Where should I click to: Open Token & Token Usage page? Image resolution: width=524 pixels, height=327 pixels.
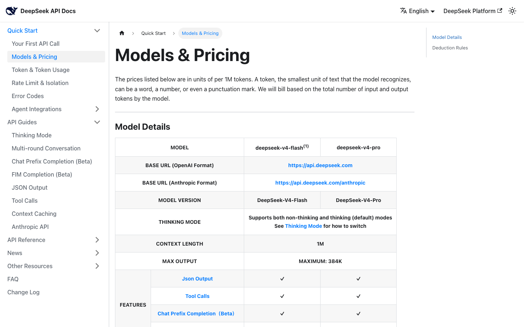41,70
